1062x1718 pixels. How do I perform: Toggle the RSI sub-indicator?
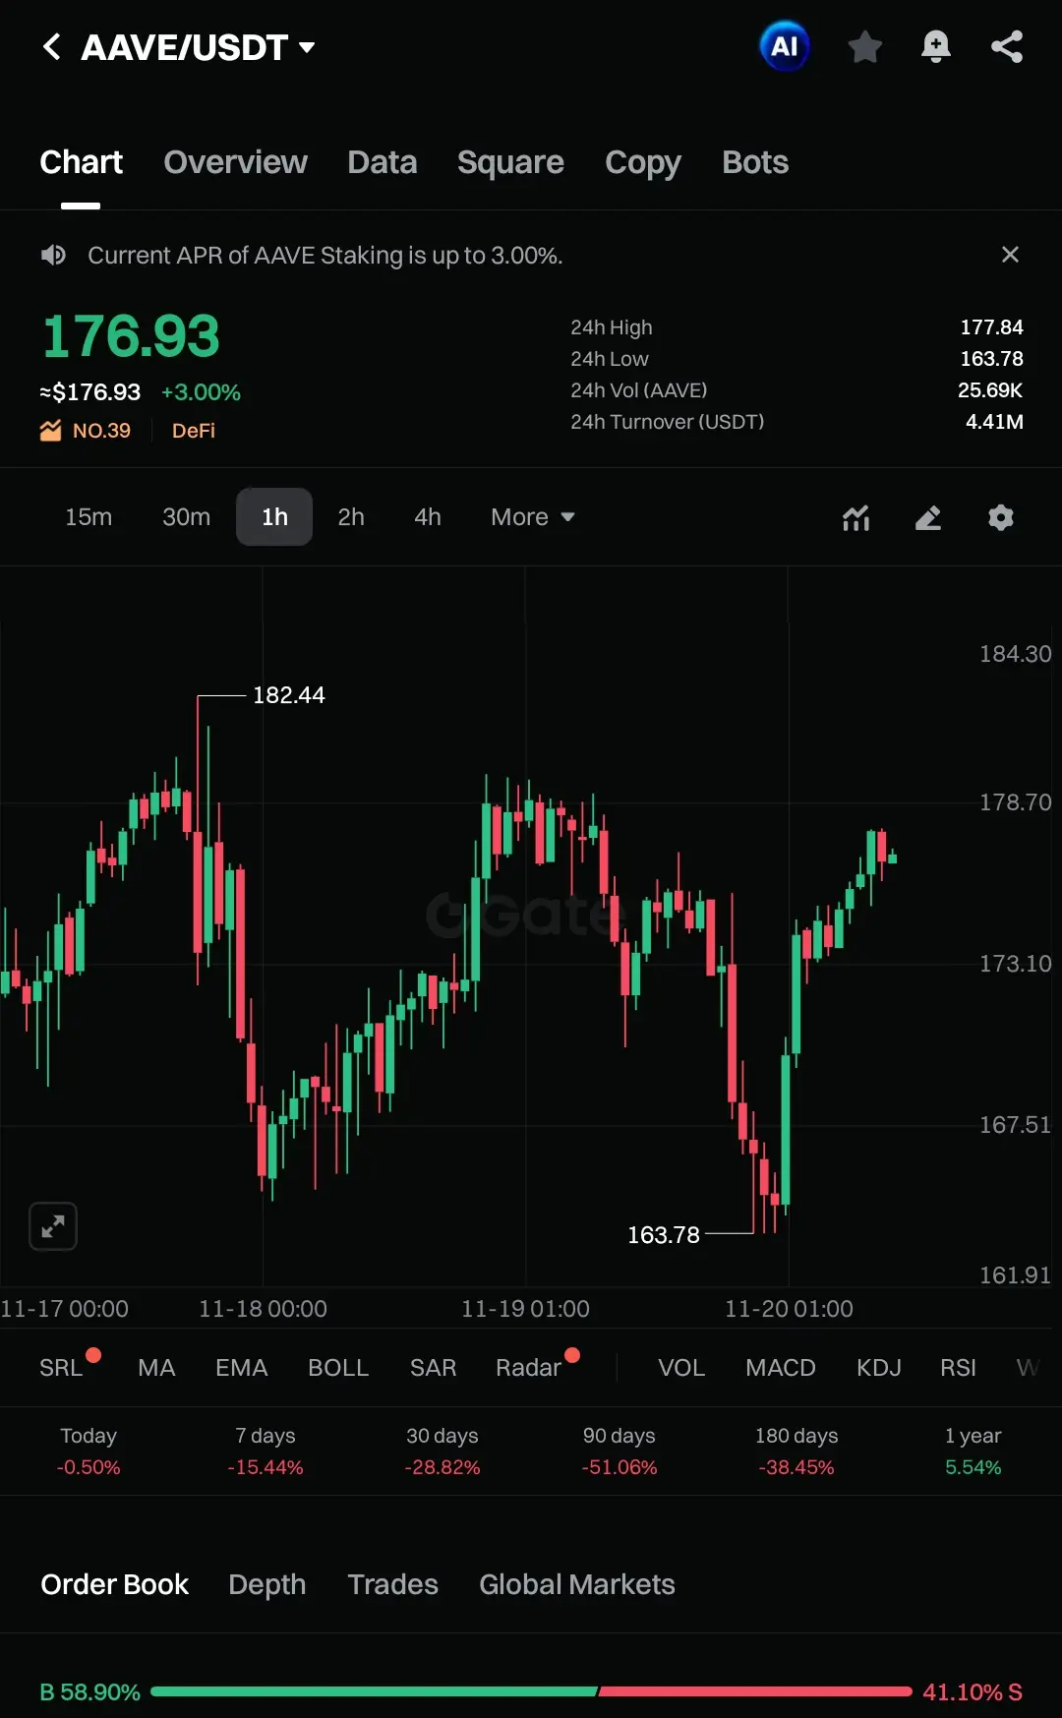point(958,1368)
